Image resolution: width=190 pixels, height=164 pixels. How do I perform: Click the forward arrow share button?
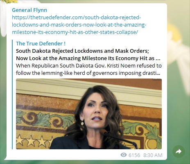pyautogui.click(x=179, y=151)
